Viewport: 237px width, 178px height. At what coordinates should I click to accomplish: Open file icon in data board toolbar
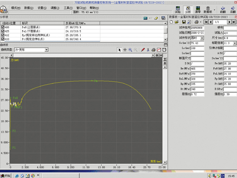(x=177, y=22)
